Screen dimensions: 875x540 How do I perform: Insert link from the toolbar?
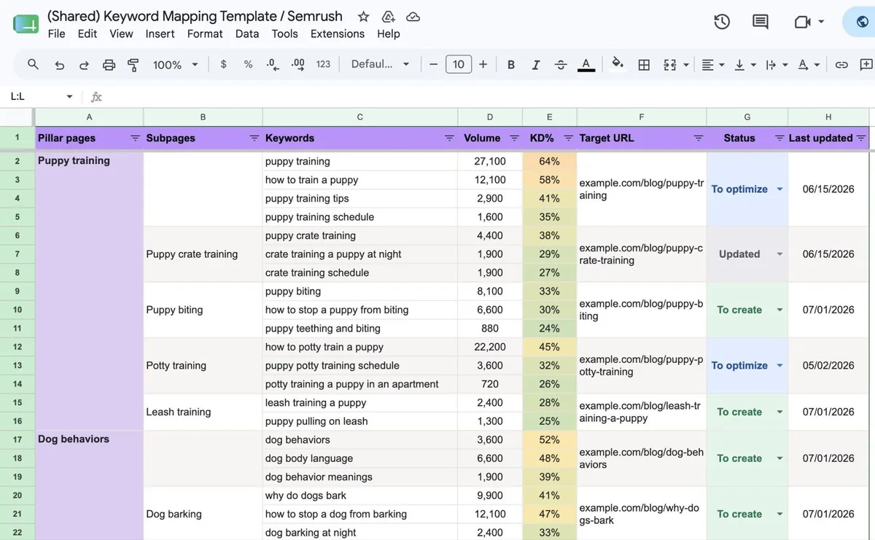pyautogui.click(x=841, y=65)
